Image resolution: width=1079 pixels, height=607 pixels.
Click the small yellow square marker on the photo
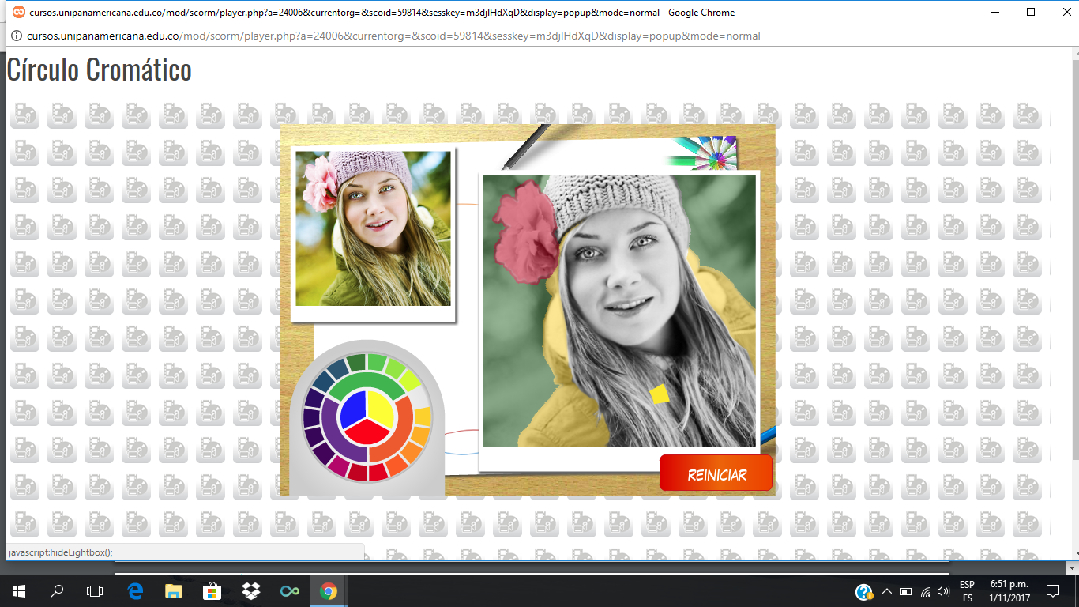[x=659, y=394]
